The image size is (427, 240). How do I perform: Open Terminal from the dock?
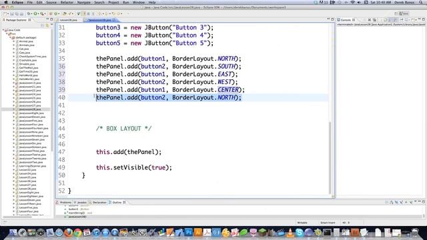coord(327,233)
